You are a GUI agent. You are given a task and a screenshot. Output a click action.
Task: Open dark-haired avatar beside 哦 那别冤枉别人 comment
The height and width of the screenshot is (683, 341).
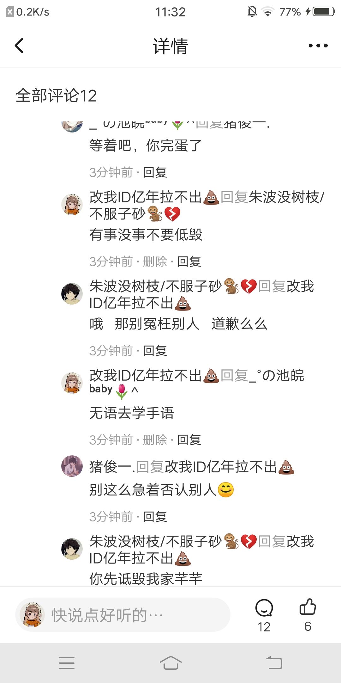(72, 294)
